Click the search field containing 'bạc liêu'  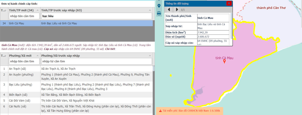point(96,16)
